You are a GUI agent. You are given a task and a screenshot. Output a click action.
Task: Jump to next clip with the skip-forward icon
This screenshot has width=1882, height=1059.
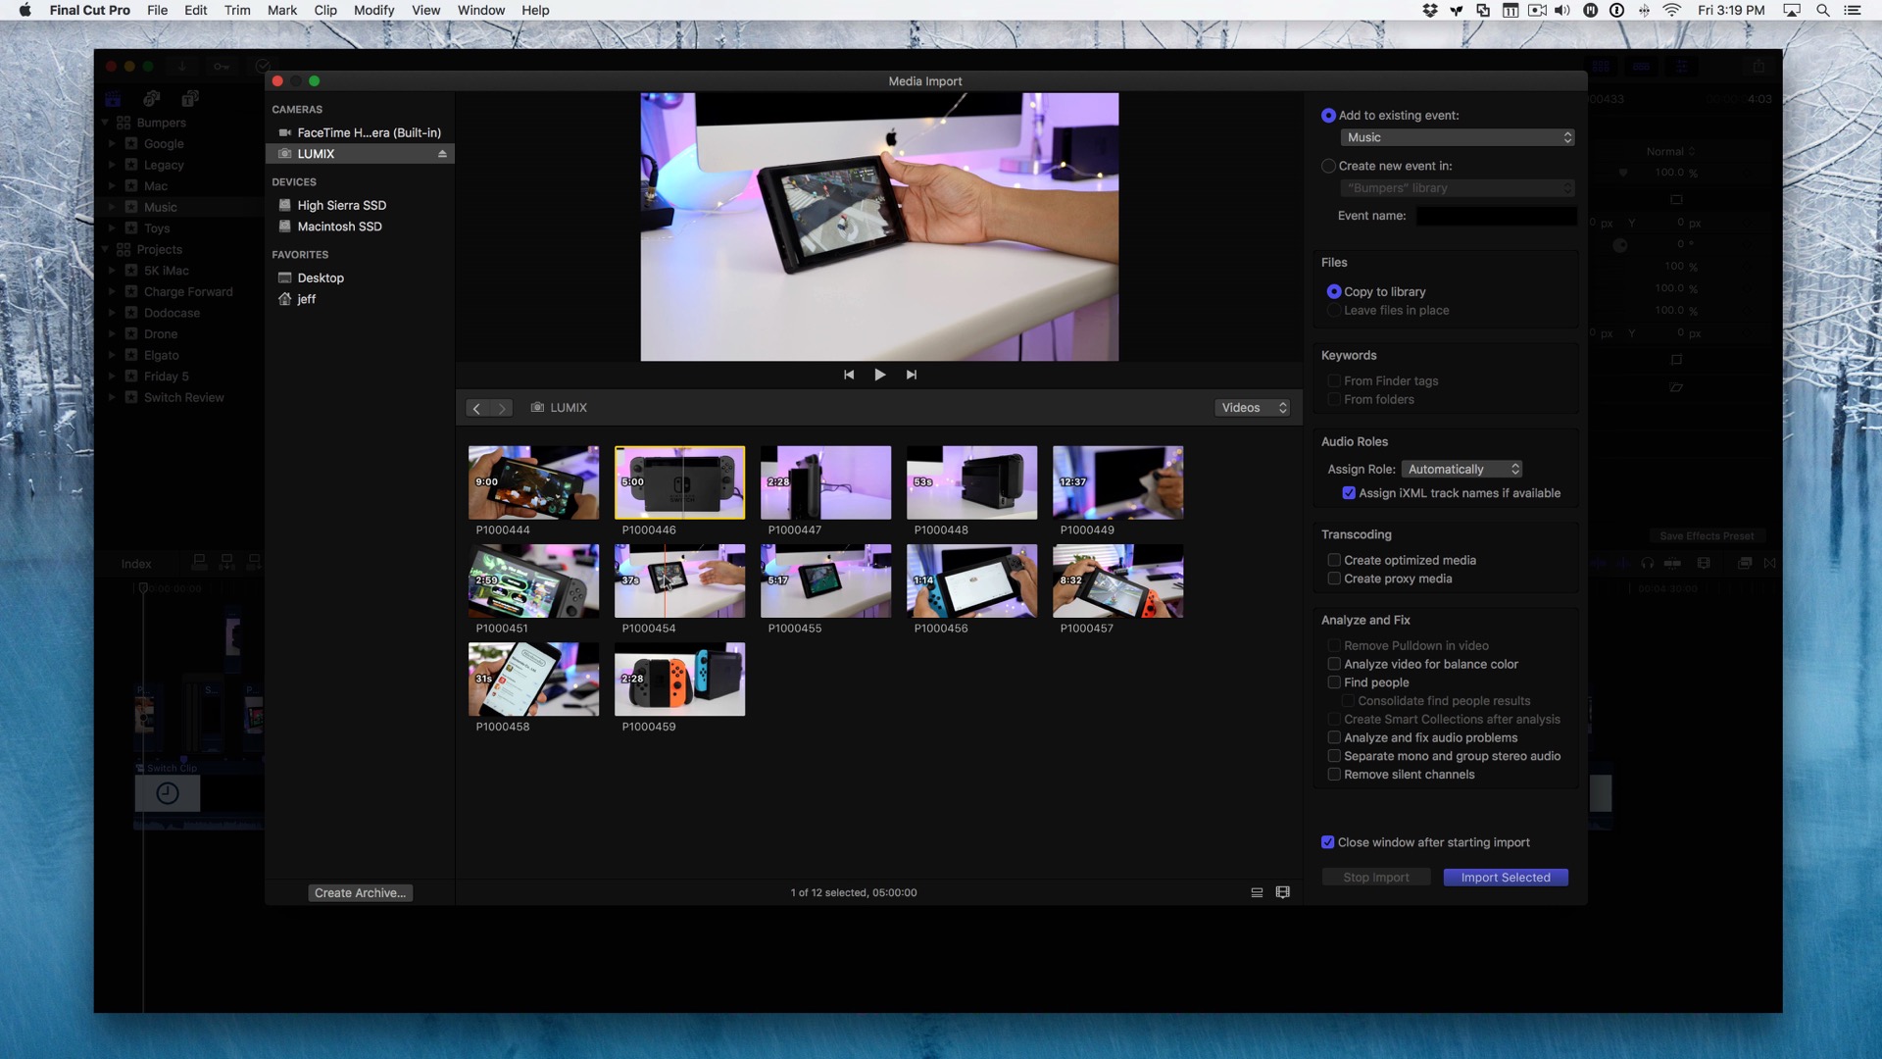pos(912,375)
